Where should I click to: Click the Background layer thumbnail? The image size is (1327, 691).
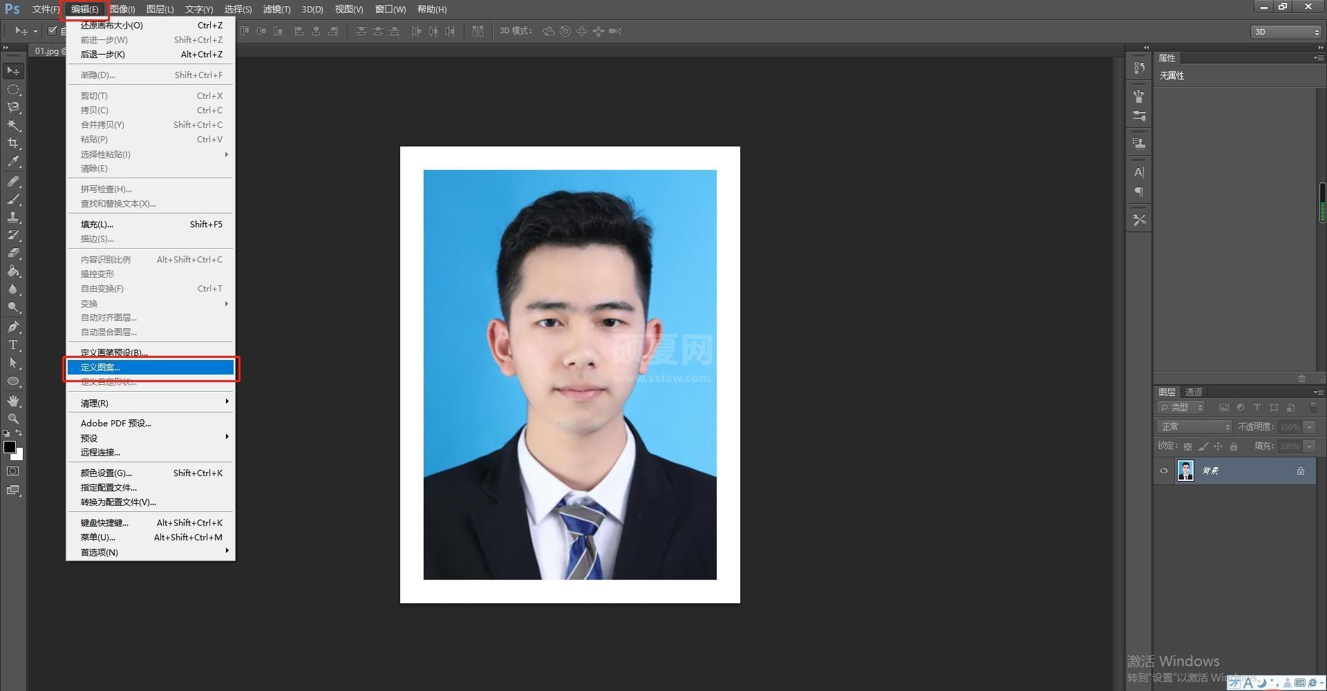pyautogui.click(x=1185, y=471)
